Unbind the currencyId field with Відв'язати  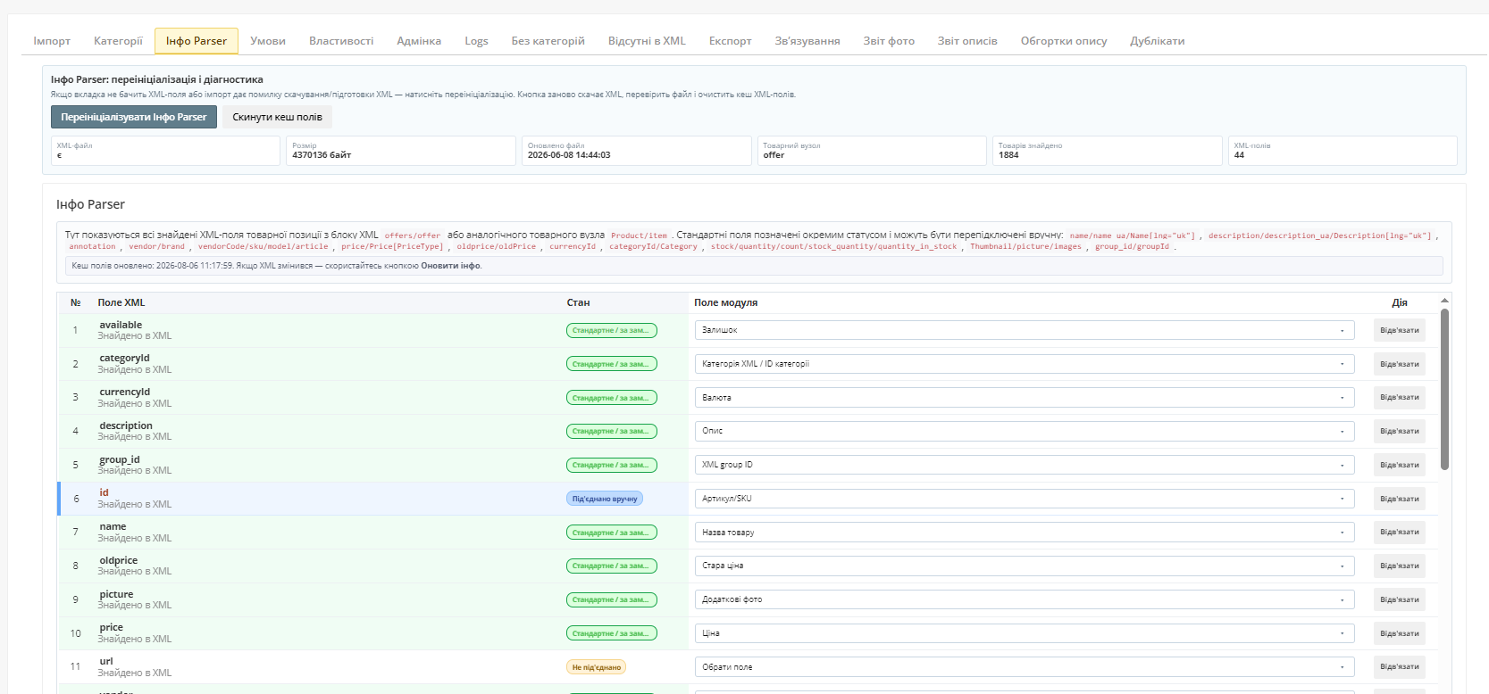(1400, 398)
